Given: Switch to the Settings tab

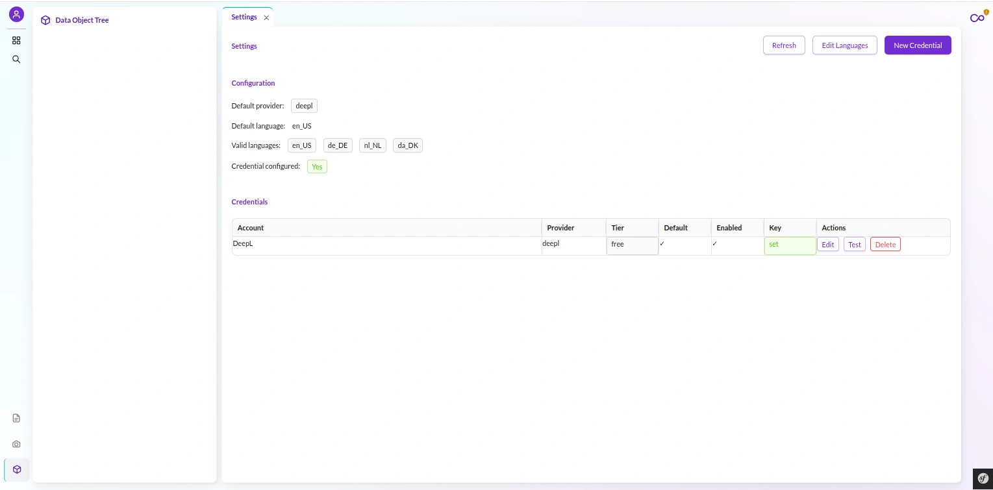Looking at the screenshot, I should pos(244,17).
